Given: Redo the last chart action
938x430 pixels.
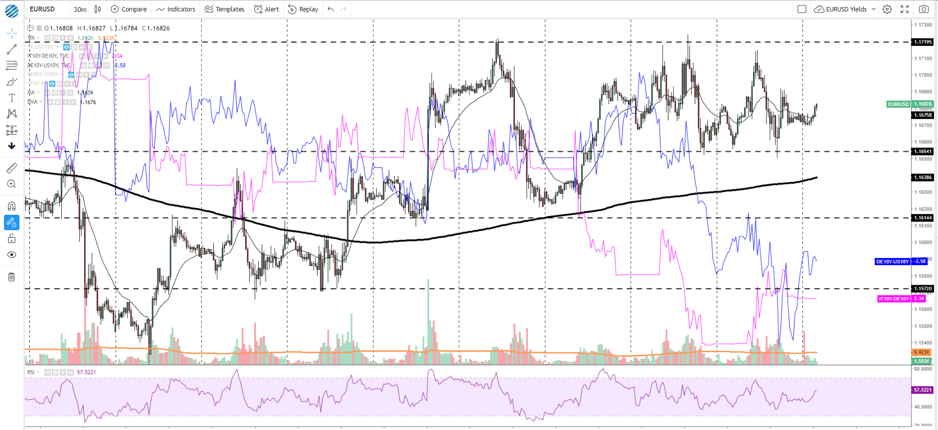Looking at the screenshot, I should (x=343, y=9).
